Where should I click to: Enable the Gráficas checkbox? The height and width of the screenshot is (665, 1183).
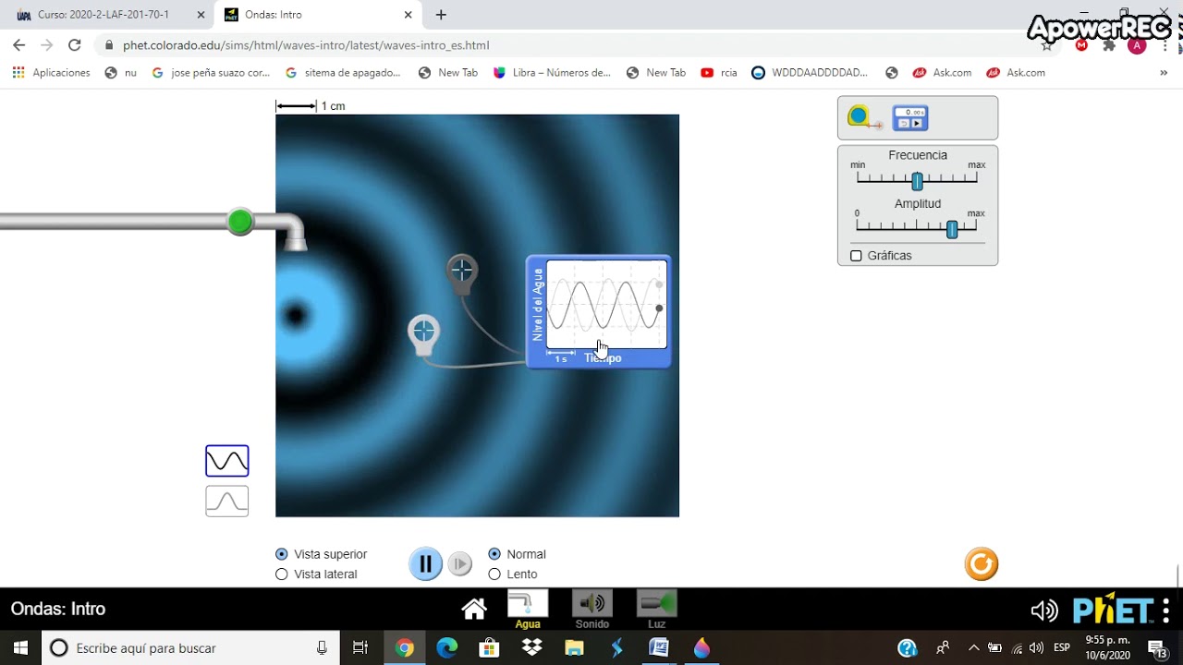click(856, 256)
